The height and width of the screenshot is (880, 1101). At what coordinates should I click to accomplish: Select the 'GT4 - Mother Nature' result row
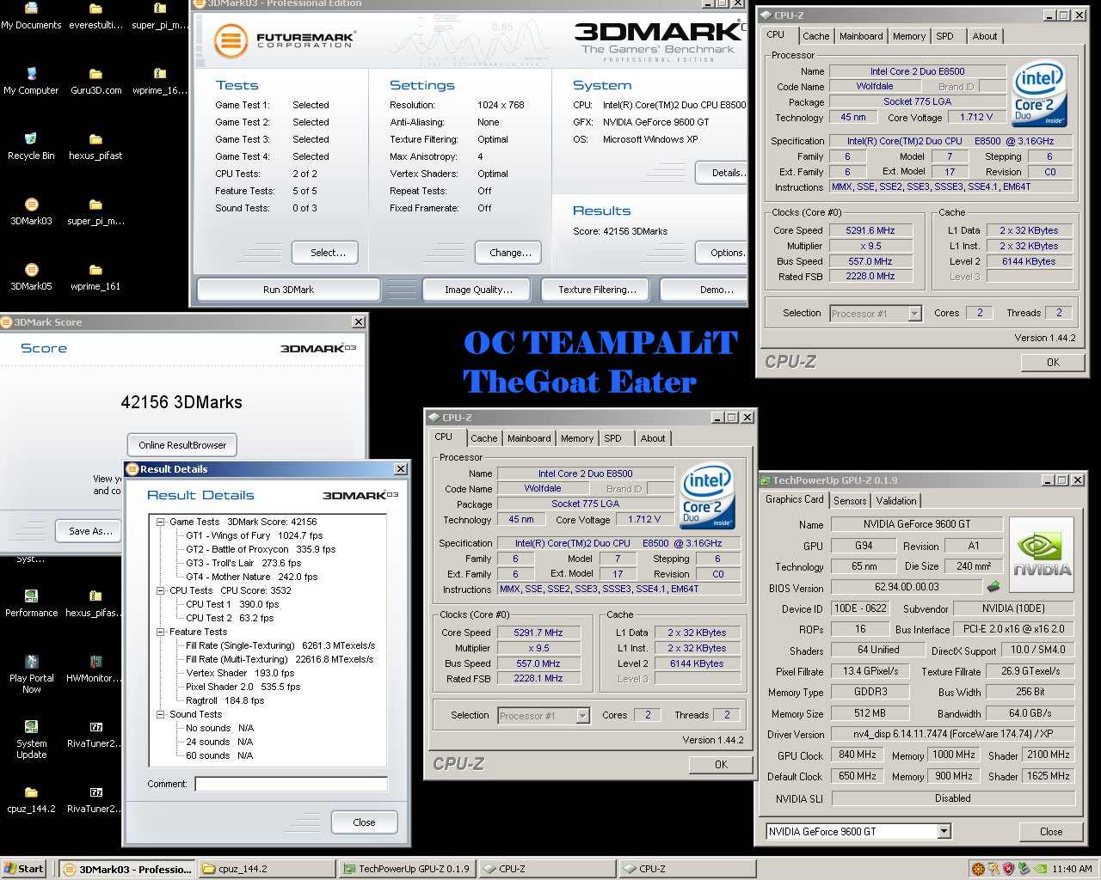click(251, 577)
